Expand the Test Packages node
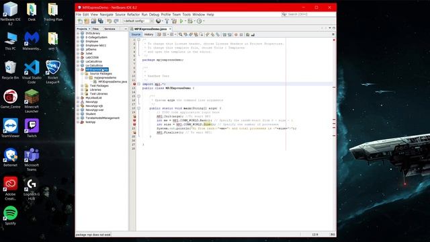Screen dimensions: 430x242 [82, 86]
